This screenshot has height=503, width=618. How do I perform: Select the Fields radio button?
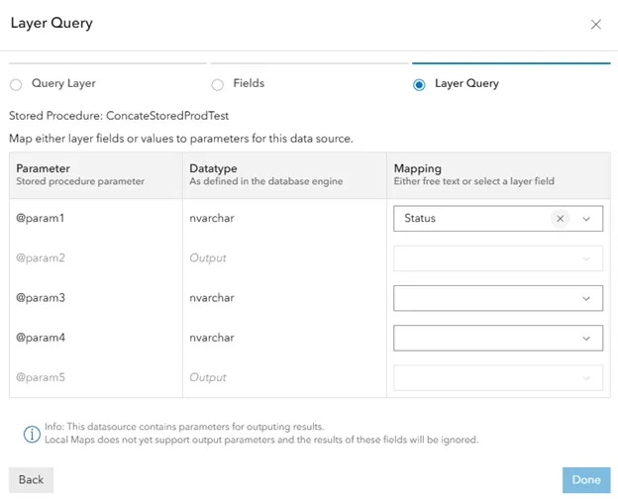[x=217, y=85]
